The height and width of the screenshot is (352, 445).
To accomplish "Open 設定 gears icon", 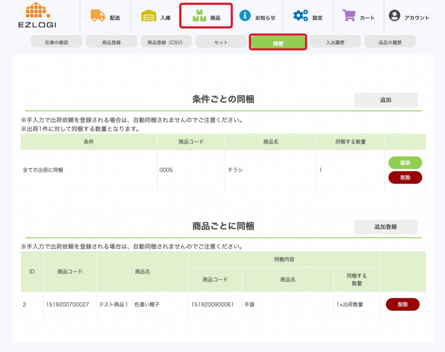I will tap(300, 16).
